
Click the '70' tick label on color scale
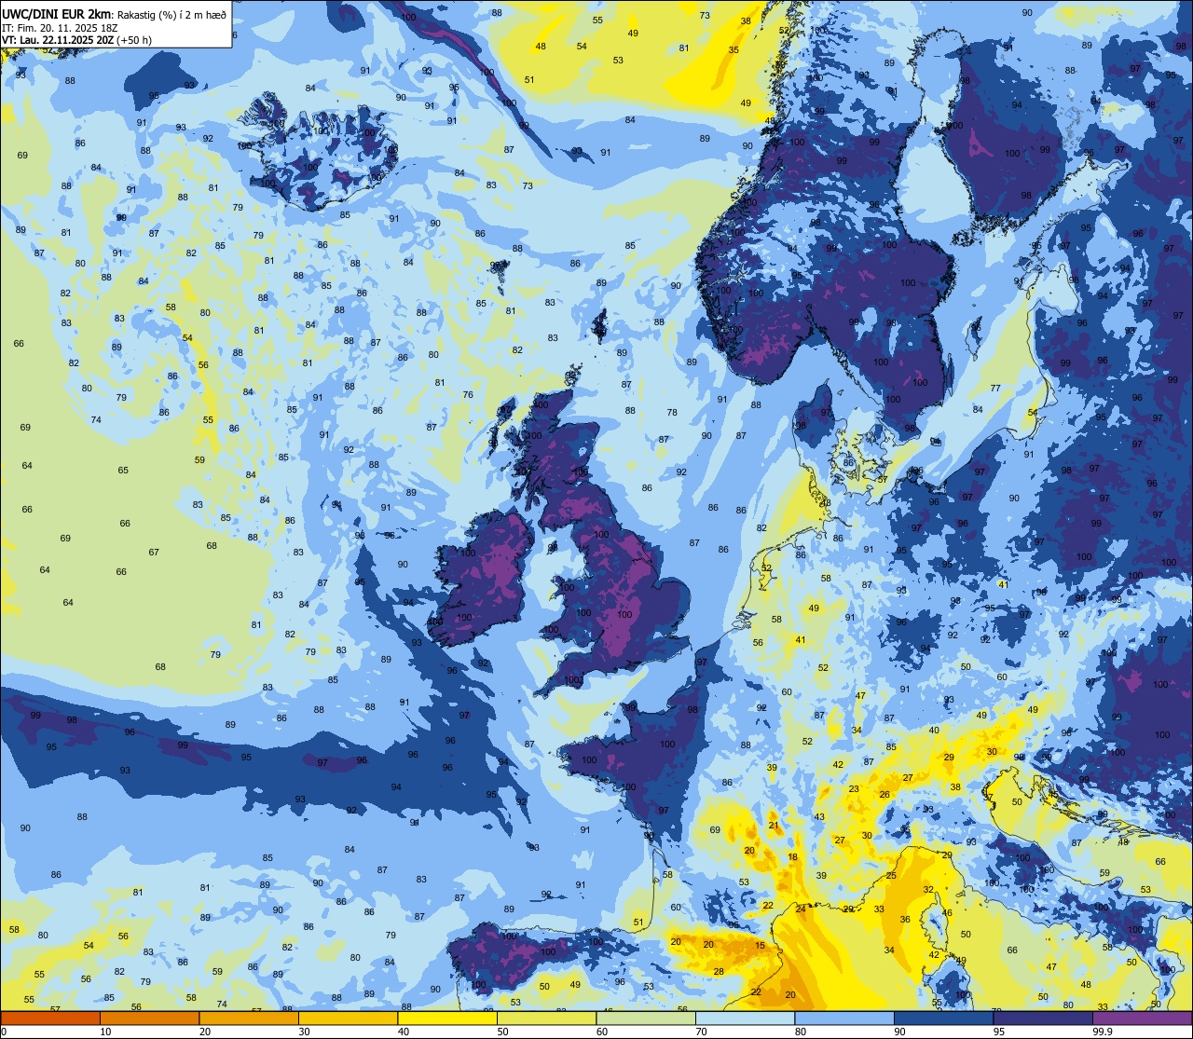[701, 1032]
